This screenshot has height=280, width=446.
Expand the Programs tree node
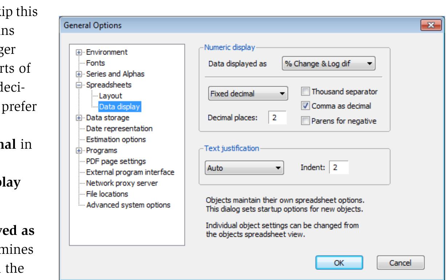[x=79, y=150]
